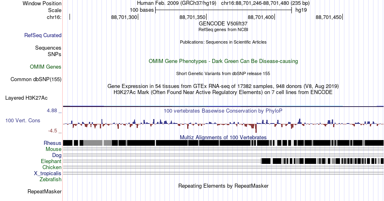Click the H3K27Ac signal line
This screenshot has height=201, width=384.
point(223,107)
